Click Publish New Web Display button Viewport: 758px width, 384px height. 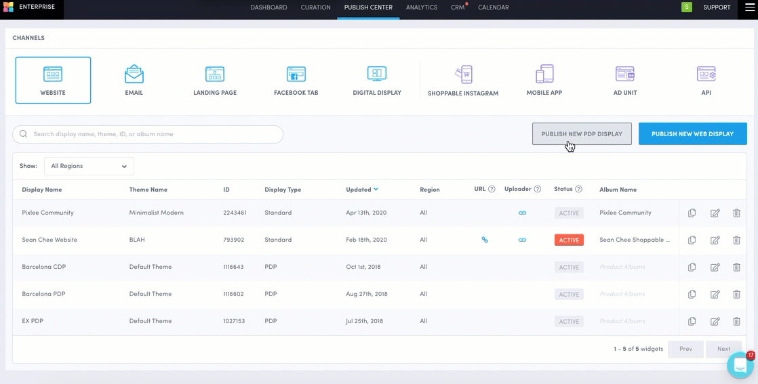(692, 134)
